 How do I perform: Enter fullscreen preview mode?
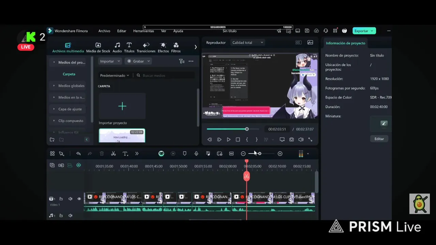pyautogui.click(x=310, y=140)
